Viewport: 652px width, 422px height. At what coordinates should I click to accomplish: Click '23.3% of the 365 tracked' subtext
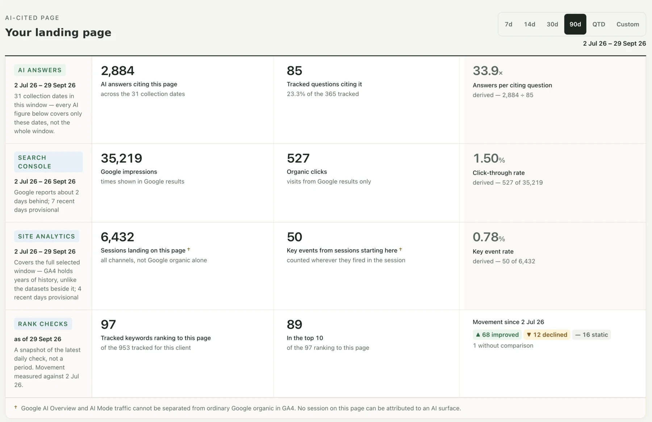tap(322, 94)
